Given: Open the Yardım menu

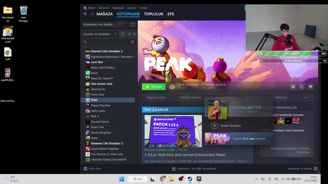Looking at the screenshot, I should [x=143, y=8].
